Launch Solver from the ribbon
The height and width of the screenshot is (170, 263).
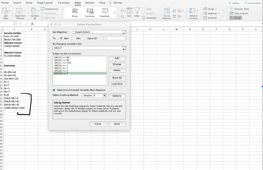236,18
